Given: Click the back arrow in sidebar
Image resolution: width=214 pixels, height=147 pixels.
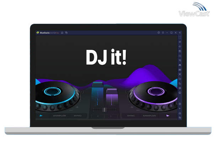Looking at the screenshot, I should click(x=180, y=109).
